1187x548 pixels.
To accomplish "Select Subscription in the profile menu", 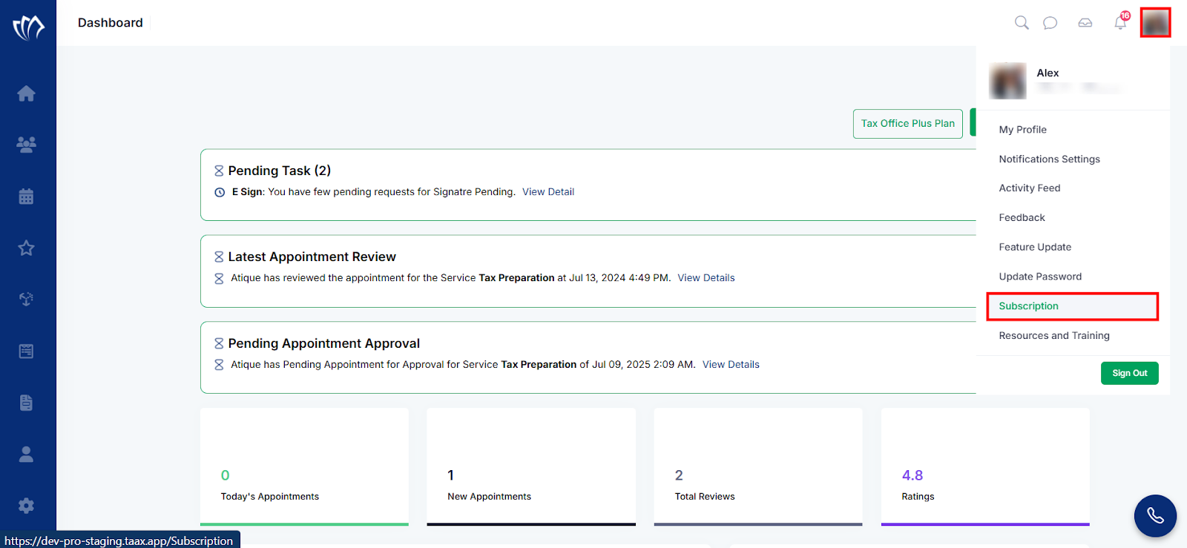I will tap(1072, 306).
